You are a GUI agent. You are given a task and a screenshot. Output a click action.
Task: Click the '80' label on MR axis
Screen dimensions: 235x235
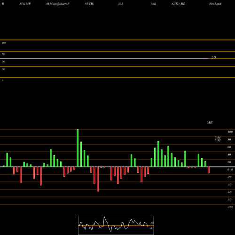coord(229,140)
